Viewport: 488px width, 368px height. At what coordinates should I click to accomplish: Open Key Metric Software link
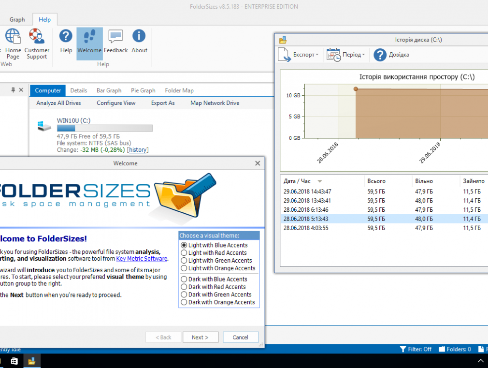click(x=142, y=259)
